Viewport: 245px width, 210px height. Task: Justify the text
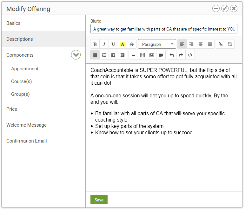[210, 44]
